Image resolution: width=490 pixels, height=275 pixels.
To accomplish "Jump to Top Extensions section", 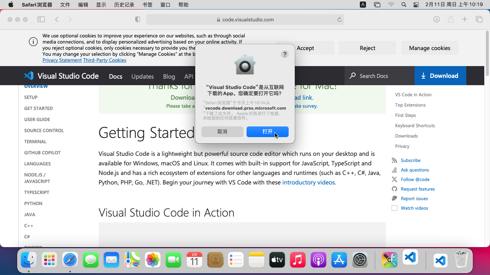I will 410,105.
